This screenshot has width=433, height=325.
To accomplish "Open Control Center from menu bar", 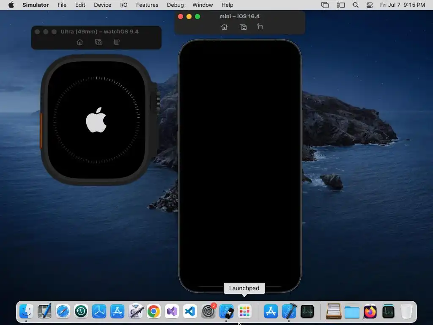I will 370,5.
